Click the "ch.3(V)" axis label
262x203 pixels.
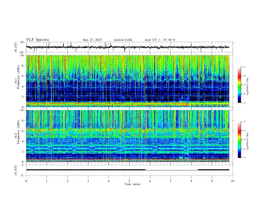tap(16, 170)
